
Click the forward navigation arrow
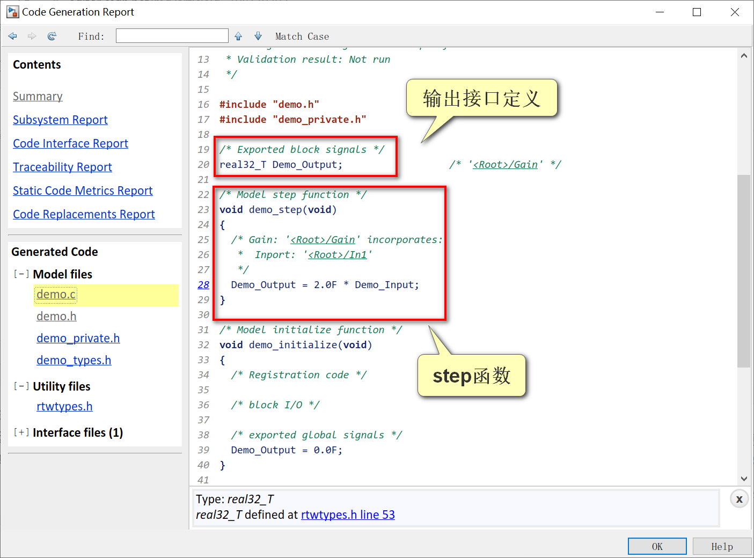point(32,36)
